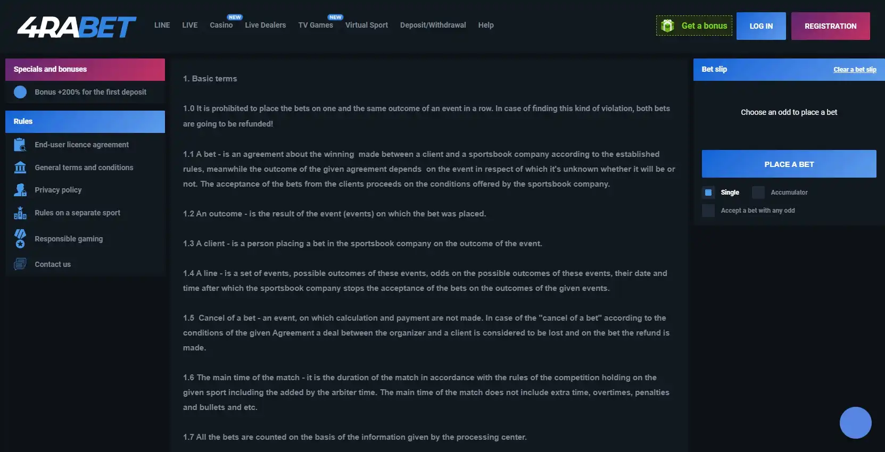Viewport: 885px width, 452px height.
Task: Click the blue circle beside Bonus +200%
Action: 20,92
